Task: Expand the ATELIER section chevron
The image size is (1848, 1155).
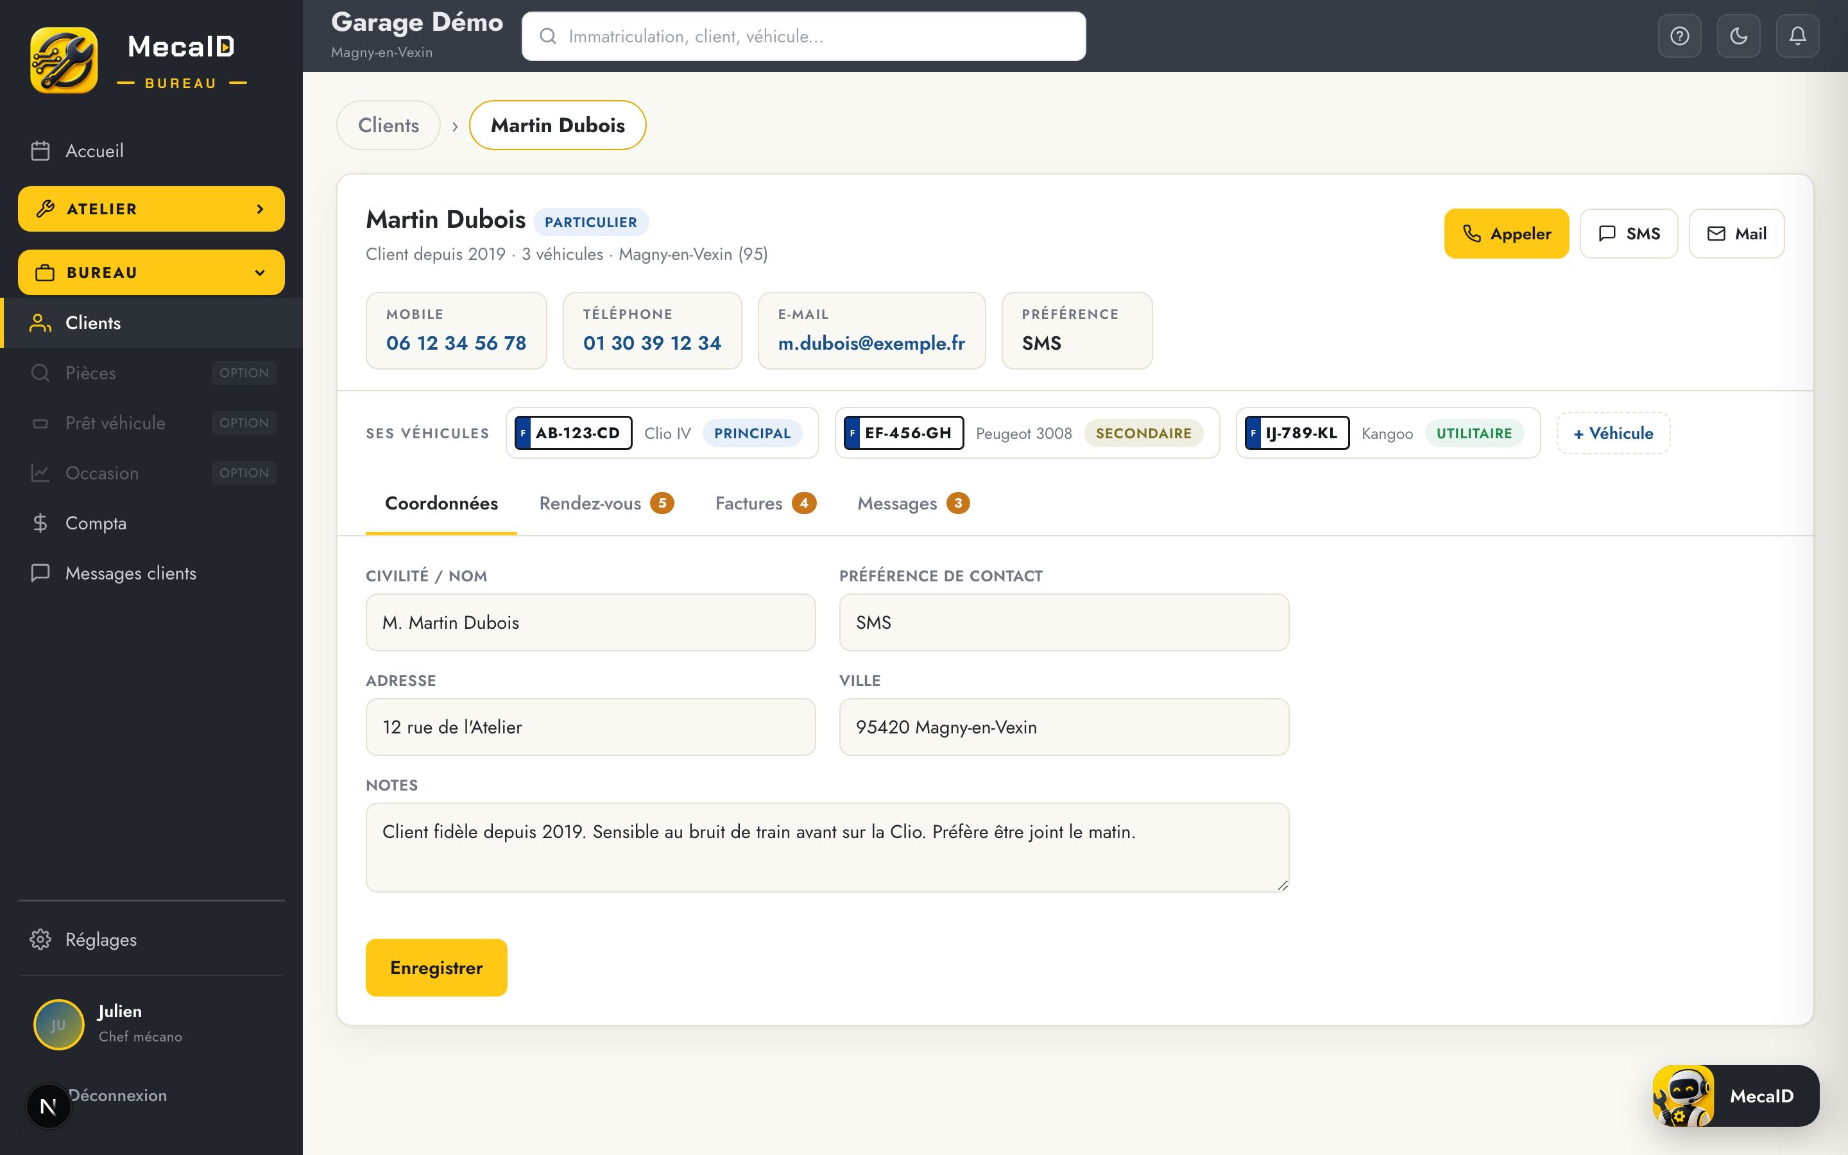Action: click(x=261, y=209)
